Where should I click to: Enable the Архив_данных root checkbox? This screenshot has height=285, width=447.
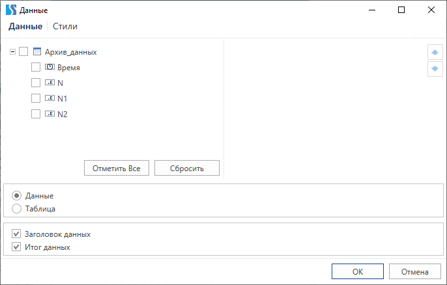pyautogui.click(x=23, y=51)
